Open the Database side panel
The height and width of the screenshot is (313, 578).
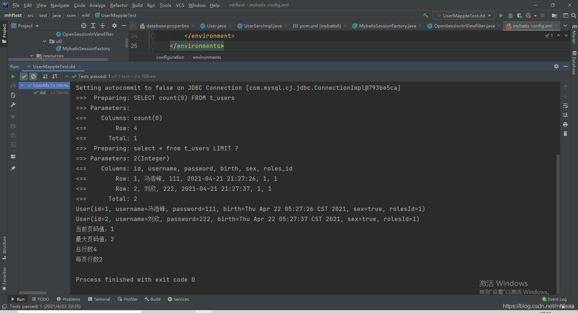click(x=574, y=63)
